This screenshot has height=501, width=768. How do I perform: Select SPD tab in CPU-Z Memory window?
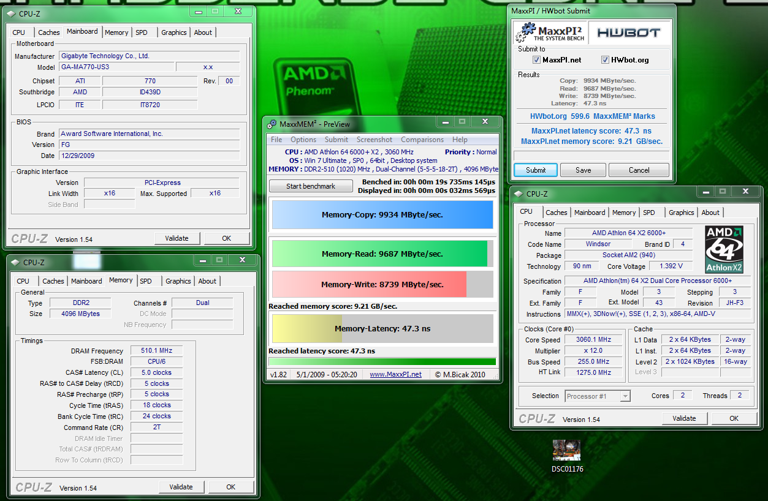pyautogui.click(x=146, y=281)
